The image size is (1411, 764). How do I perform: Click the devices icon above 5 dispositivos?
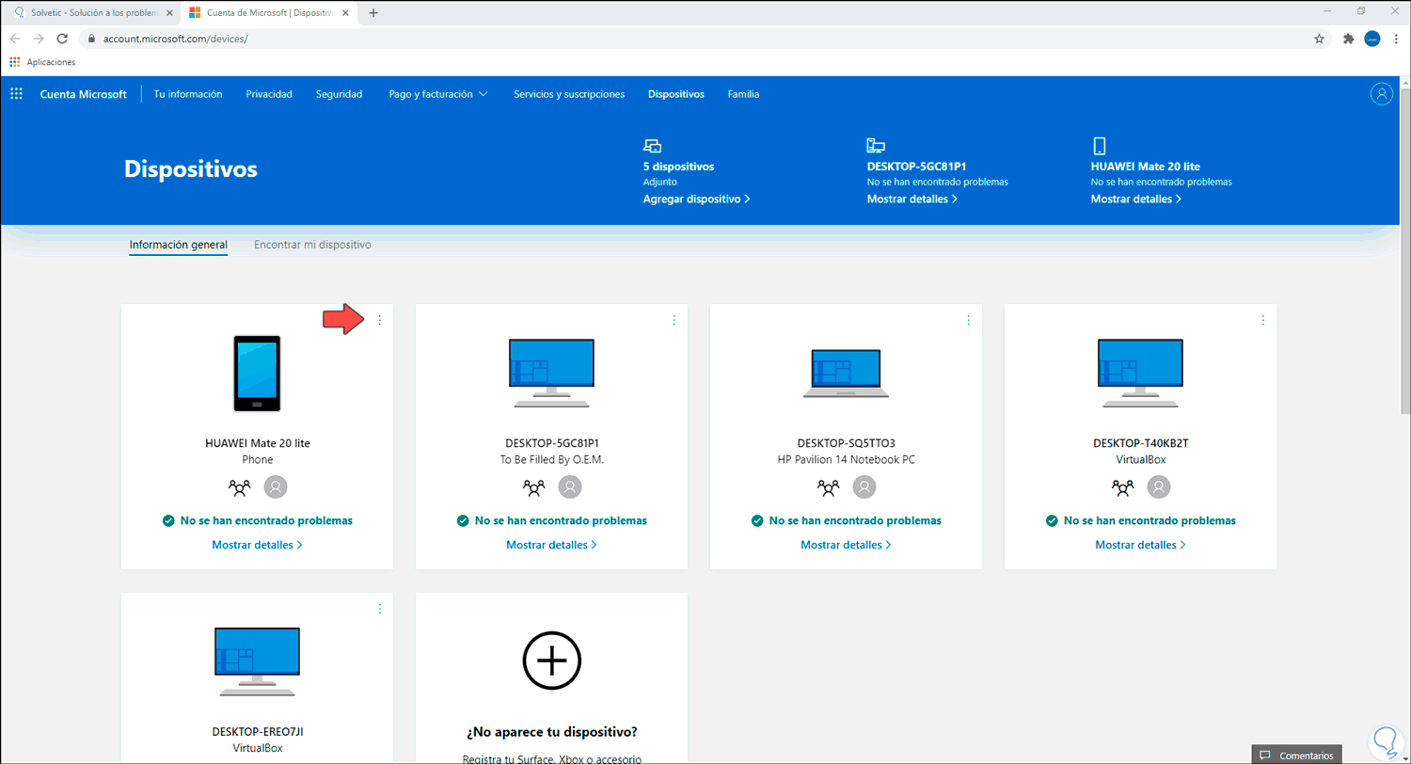(x=652, y=145)
